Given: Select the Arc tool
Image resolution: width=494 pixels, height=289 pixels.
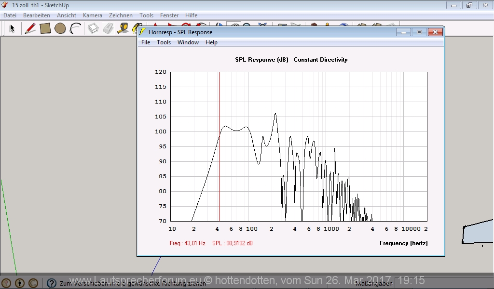Looking at the screenshot, I should [75, 28].
